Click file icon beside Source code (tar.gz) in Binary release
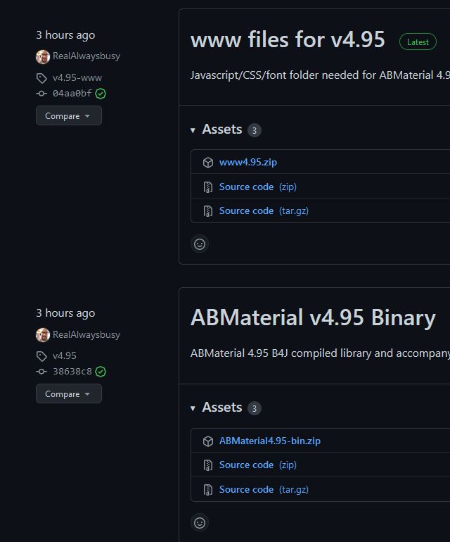Screen dimensions: 450x542 tap(208, 490)
